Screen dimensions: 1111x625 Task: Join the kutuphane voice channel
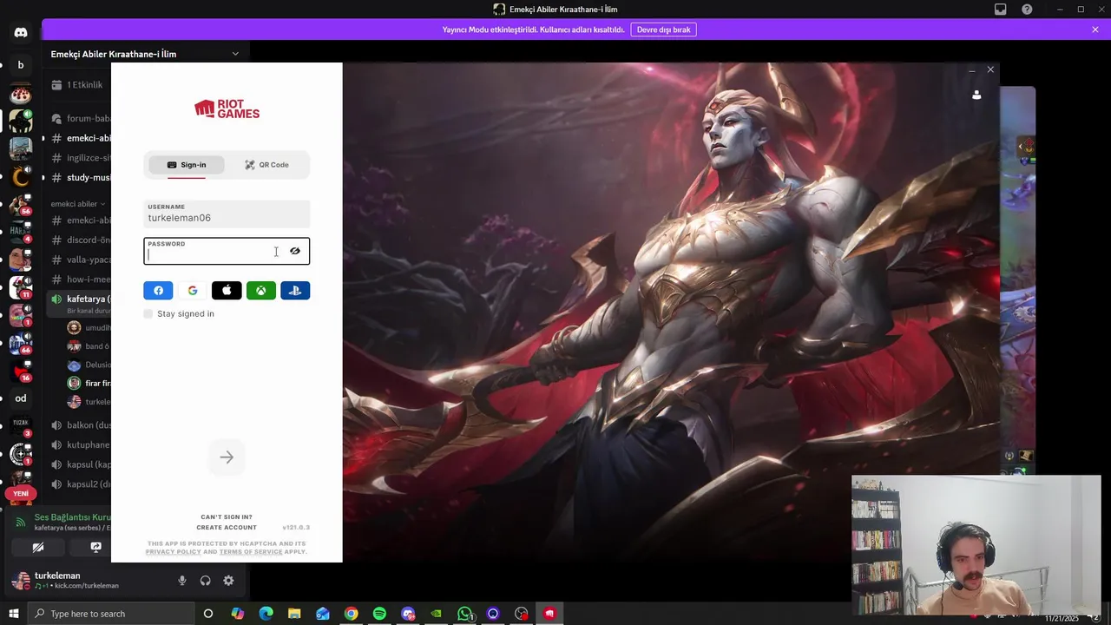[81, 444]
